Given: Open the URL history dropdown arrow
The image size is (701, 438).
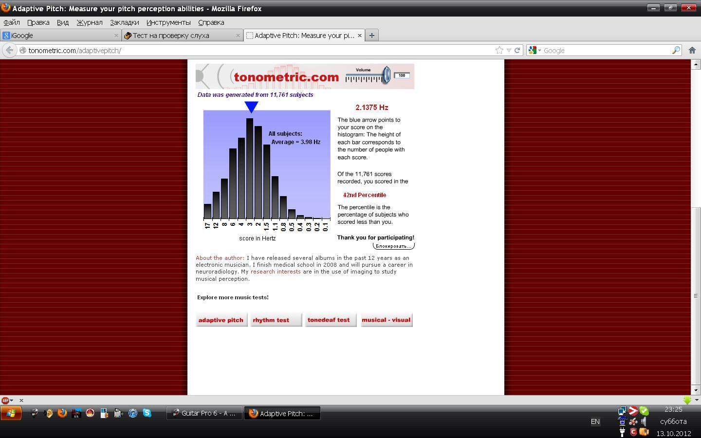Looking at the screenshot, I should click(x=509, y=50).
